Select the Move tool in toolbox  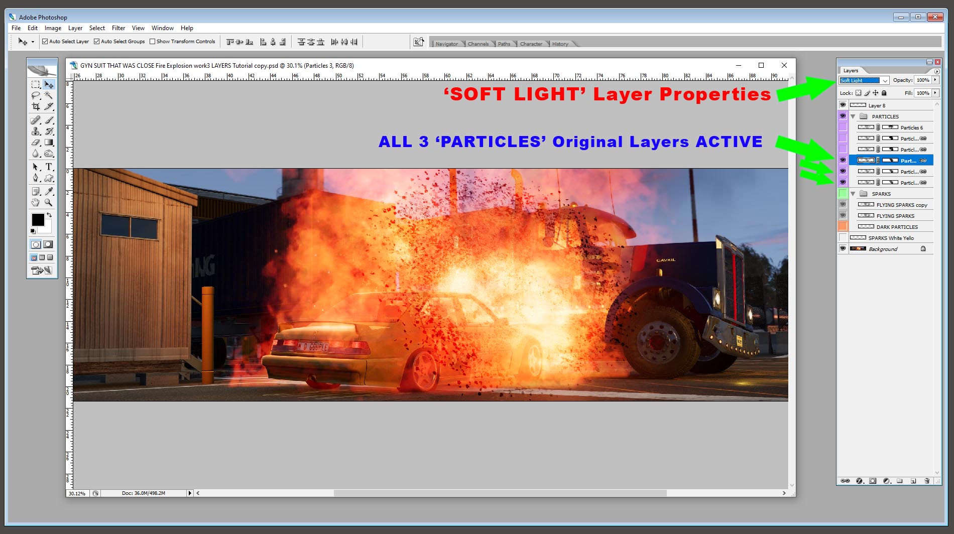[x=49, y=84]
